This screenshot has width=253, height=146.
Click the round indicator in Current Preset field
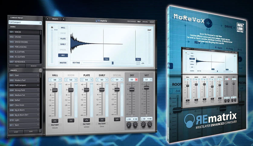point(40,23)
